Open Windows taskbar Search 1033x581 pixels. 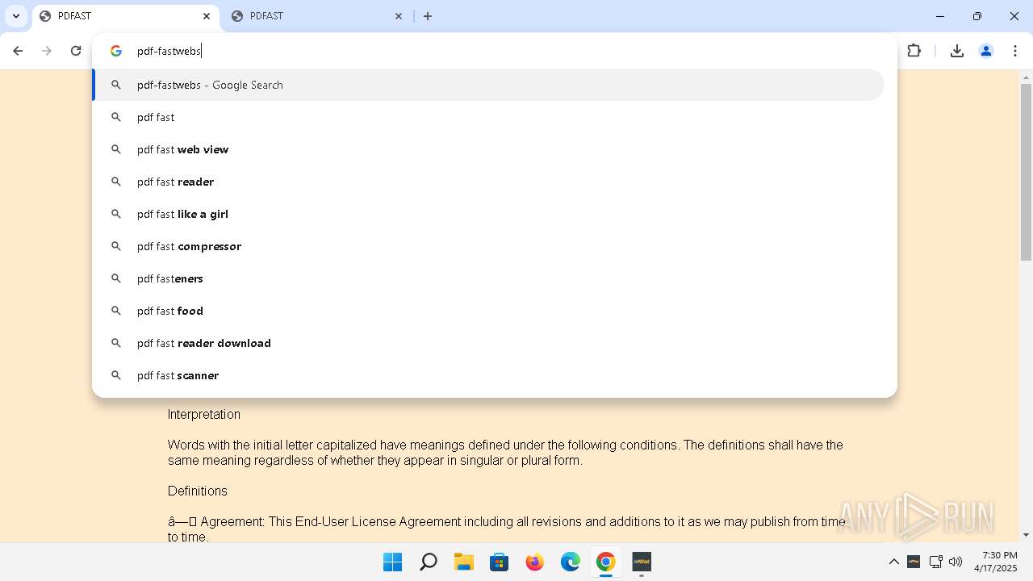click(429, 562)
